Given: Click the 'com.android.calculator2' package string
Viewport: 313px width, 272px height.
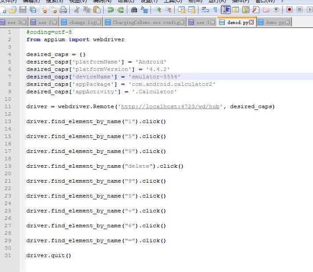Looking at the screenshot, I should coord(172,84).
